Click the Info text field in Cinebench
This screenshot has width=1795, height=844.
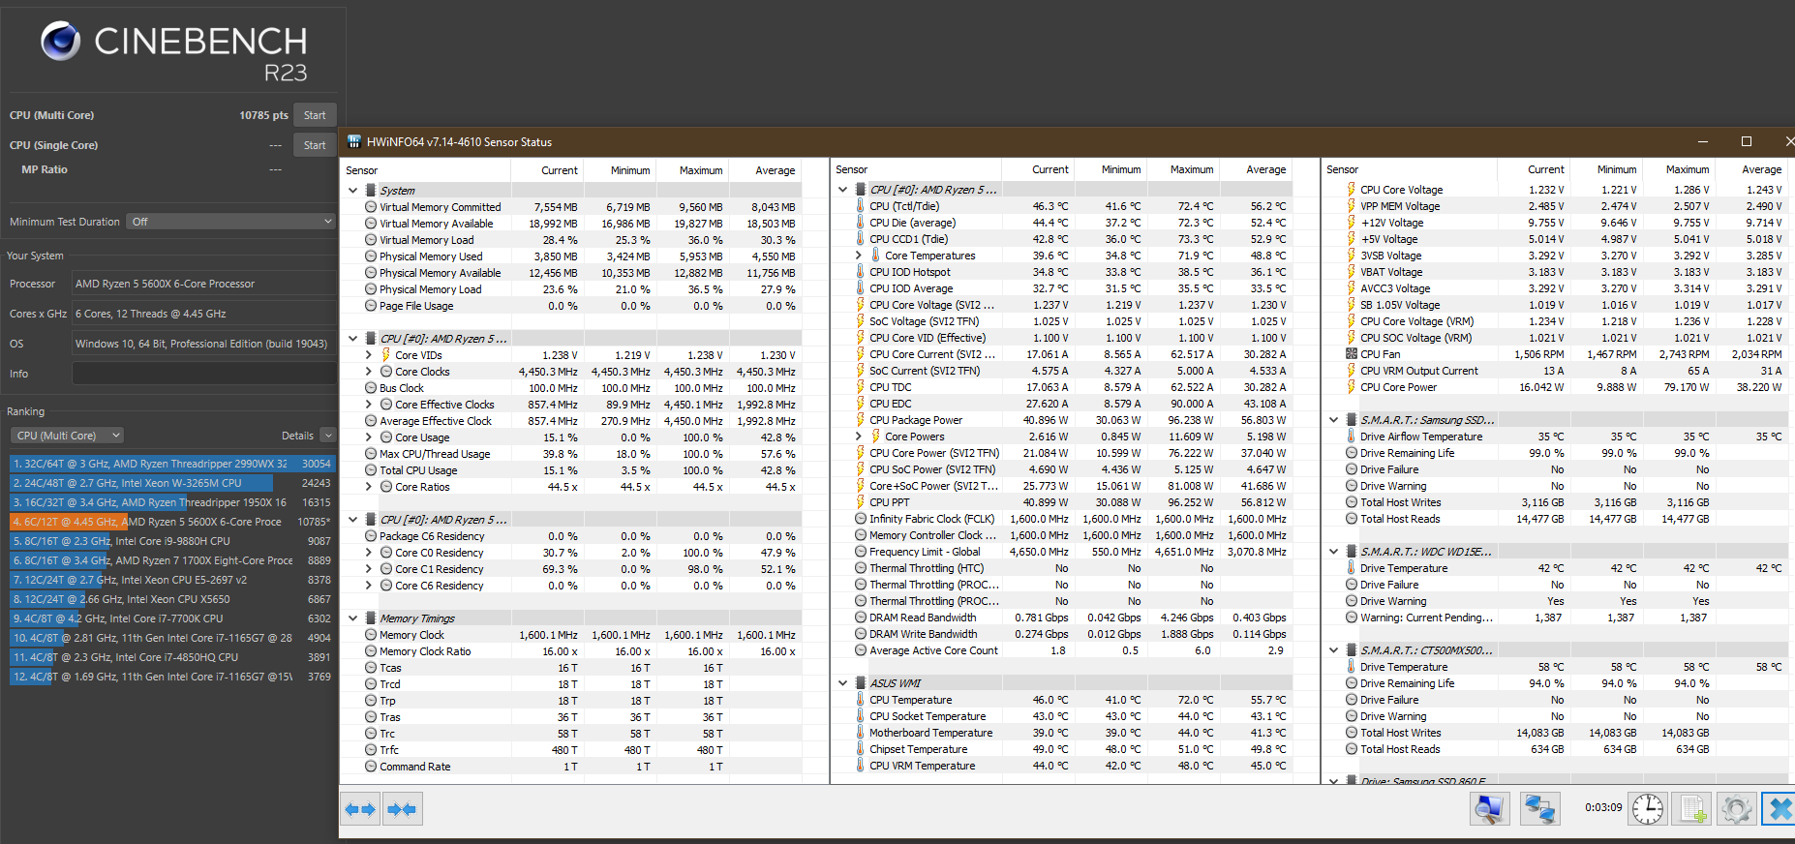204,374
